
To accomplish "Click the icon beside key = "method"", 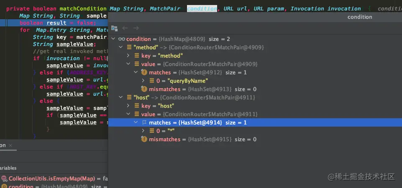I will point(137,56).
